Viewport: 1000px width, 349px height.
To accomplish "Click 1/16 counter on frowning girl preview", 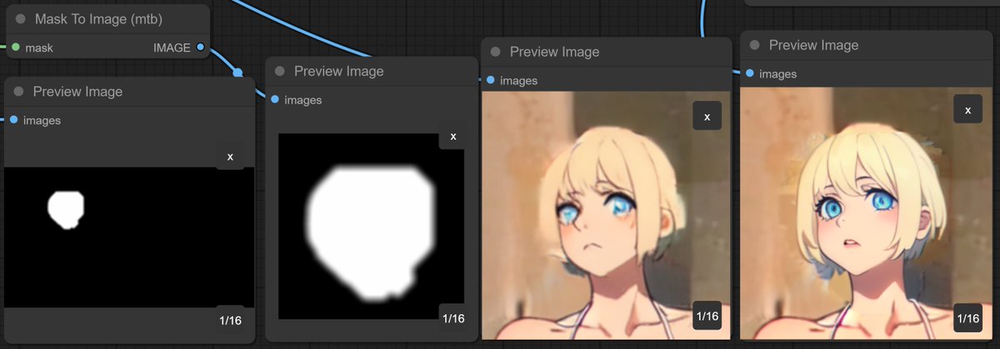I will coord(707,316).
